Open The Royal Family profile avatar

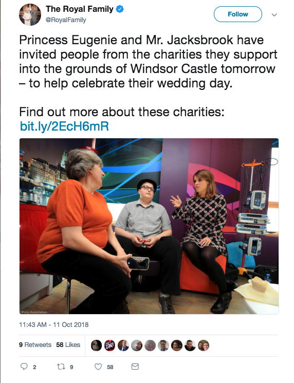click(30, 15)
